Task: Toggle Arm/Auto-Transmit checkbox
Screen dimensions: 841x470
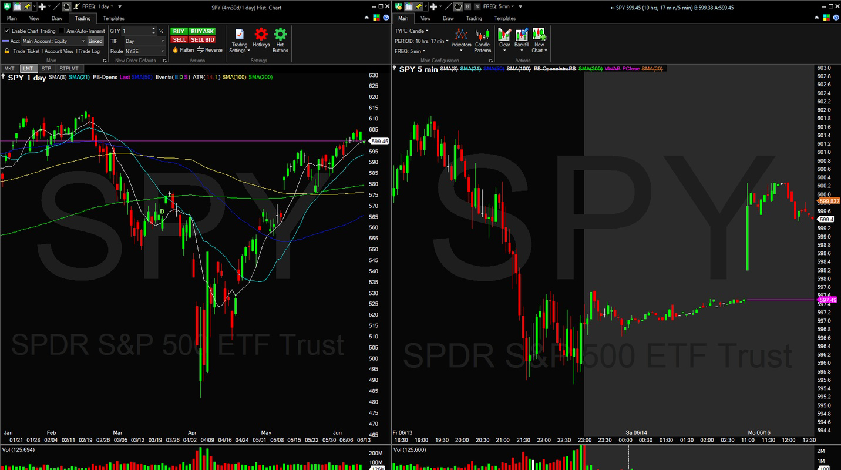Action: point(62,31)
